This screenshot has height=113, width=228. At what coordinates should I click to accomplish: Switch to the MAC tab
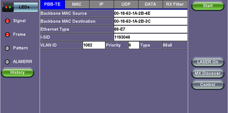77,4
